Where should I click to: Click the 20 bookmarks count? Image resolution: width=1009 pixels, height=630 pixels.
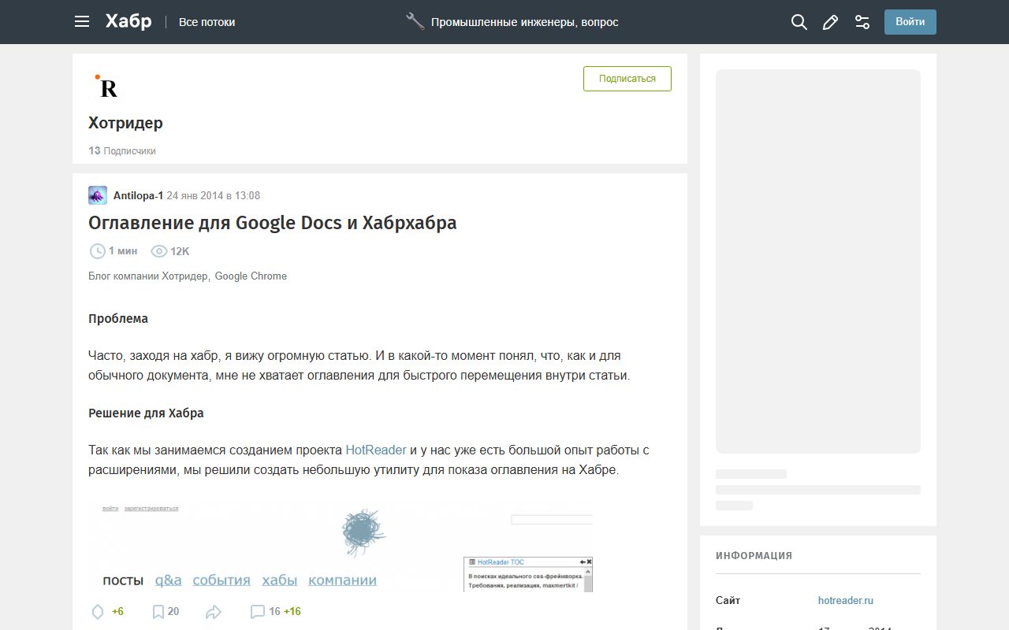coord(173,612)
